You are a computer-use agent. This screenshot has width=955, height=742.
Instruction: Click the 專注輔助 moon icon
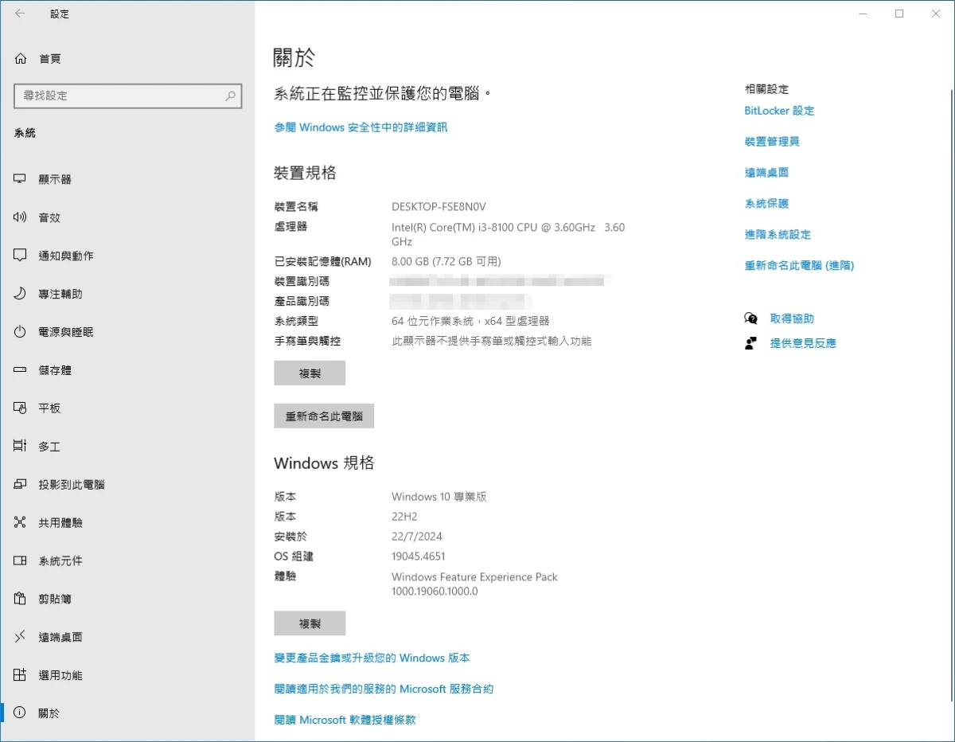point(21,294)
